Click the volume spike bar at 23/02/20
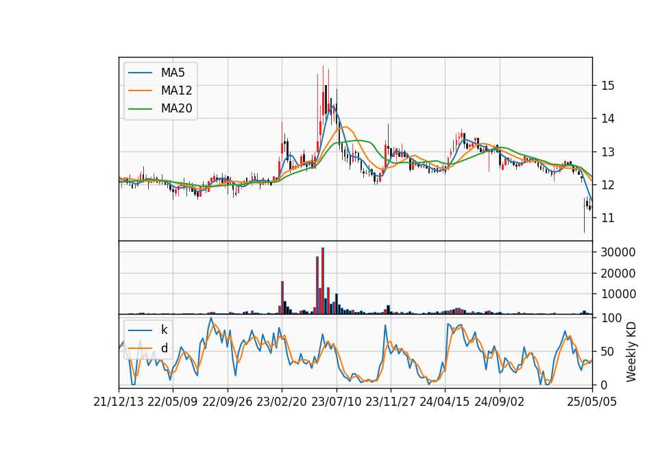The width and height of the screenshot is (658, 473). (282, 298)
